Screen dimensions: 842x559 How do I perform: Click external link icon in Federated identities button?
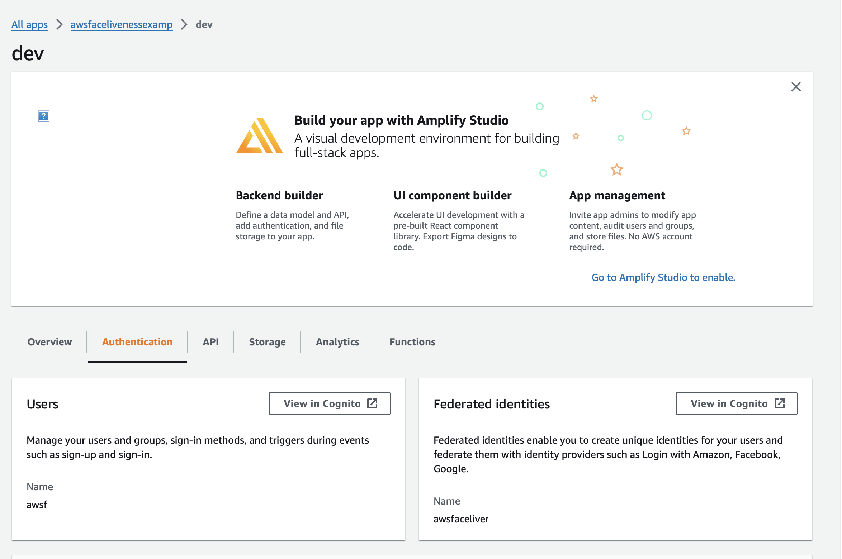pos(780,403)
